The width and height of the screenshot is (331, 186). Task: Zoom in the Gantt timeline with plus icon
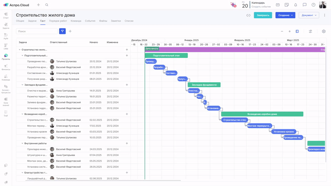(290, 31)
